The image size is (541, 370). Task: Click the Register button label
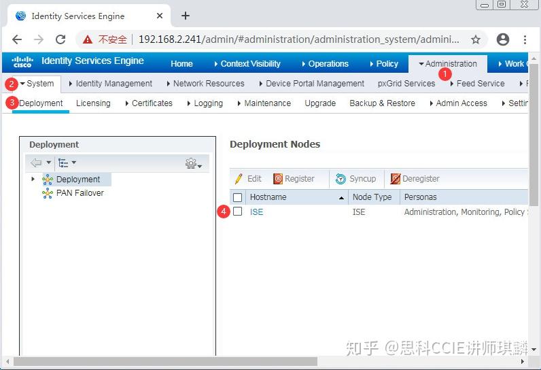click(x=300, y=179)
